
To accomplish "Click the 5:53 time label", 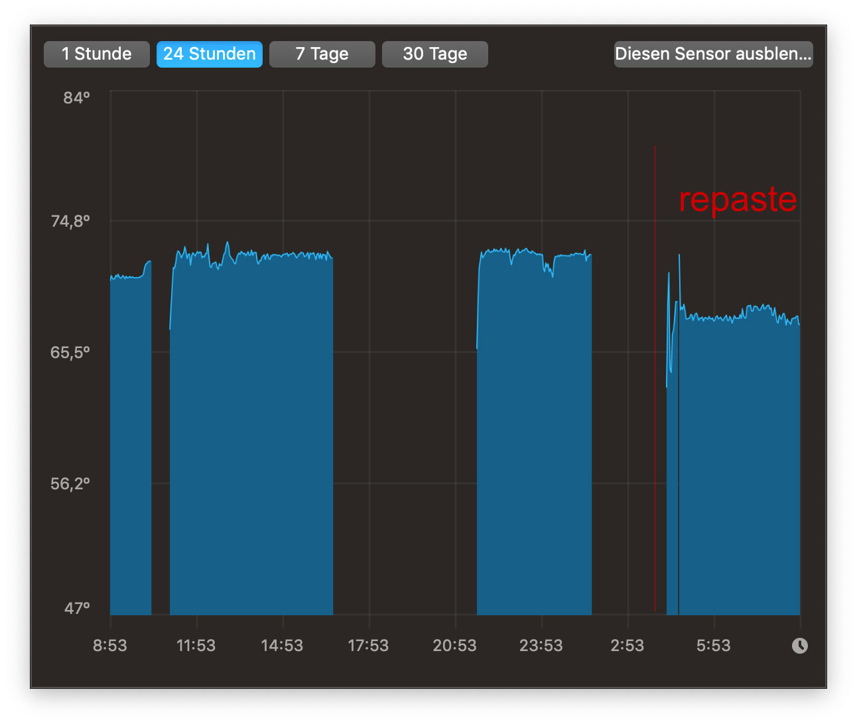I will (714, 646).
